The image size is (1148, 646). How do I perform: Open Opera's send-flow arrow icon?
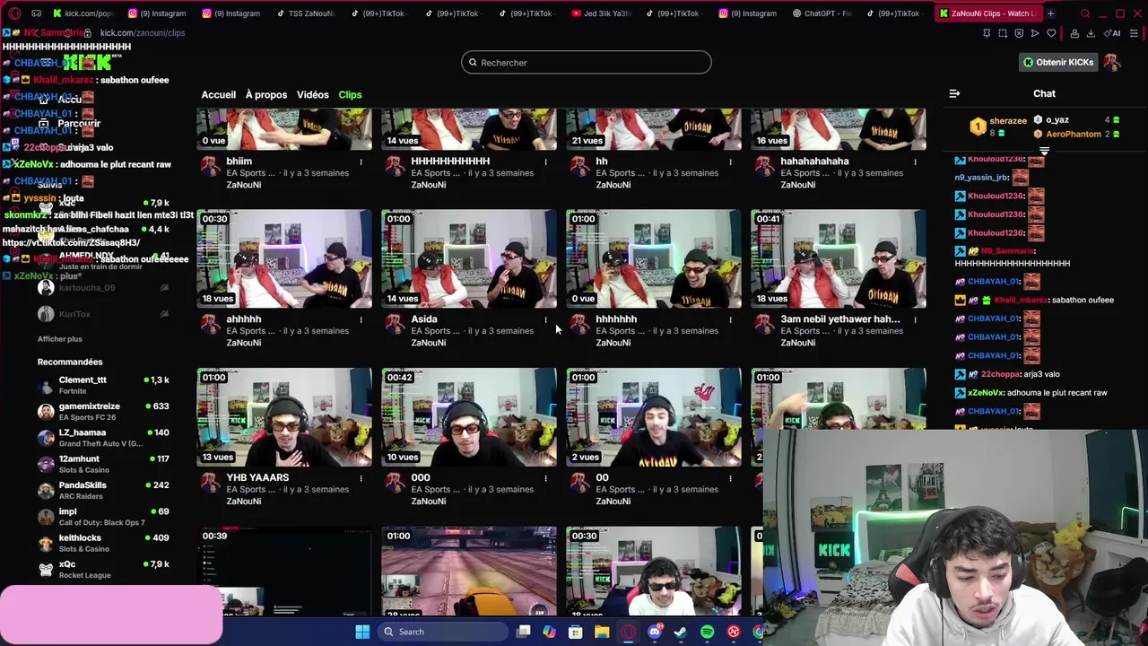point(1035,33)
